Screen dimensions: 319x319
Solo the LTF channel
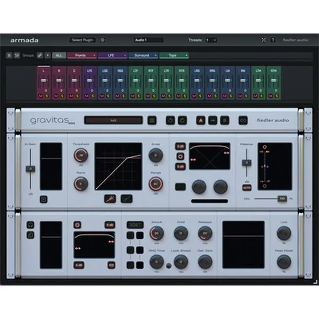(139, 96)
